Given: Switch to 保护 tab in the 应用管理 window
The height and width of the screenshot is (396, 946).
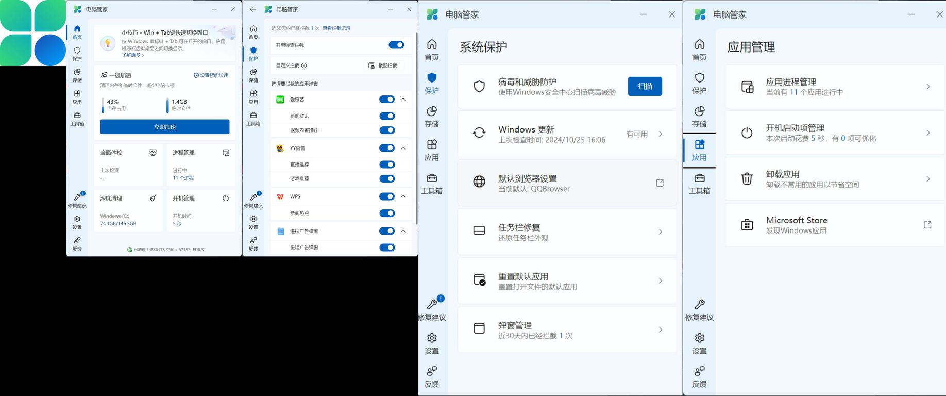Looking at the screenshot, I should point(699,83).
